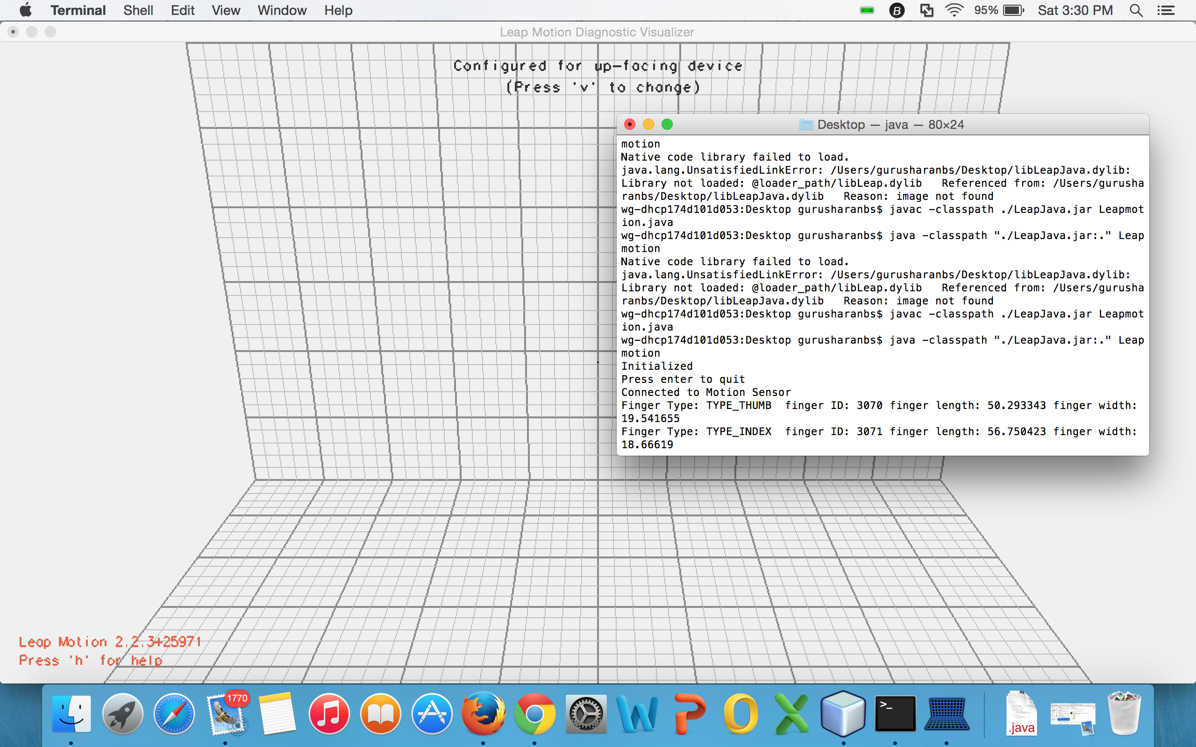
Task: Open System Preferences gear icon
Action: [586, 714]
